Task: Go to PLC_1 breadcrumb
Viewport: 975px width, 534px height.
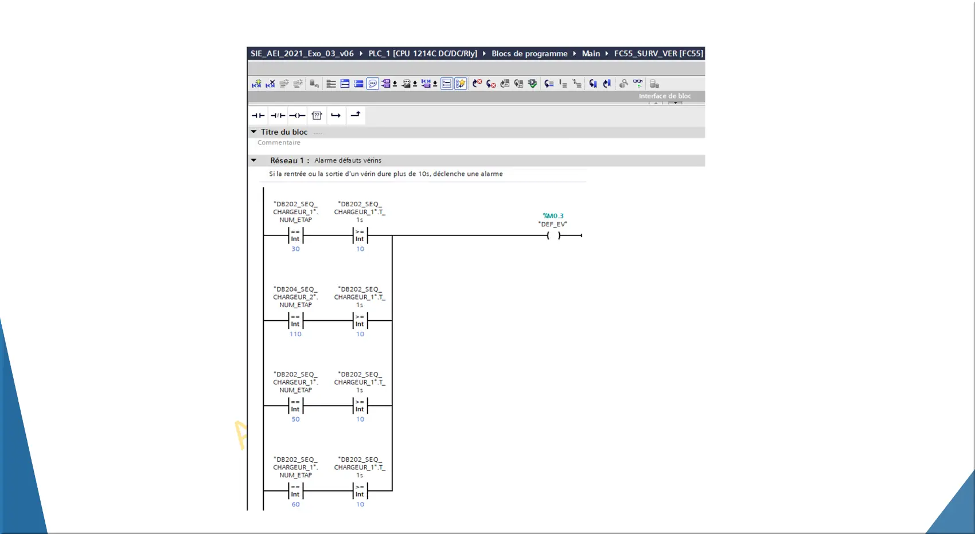Action: point(423,53)
